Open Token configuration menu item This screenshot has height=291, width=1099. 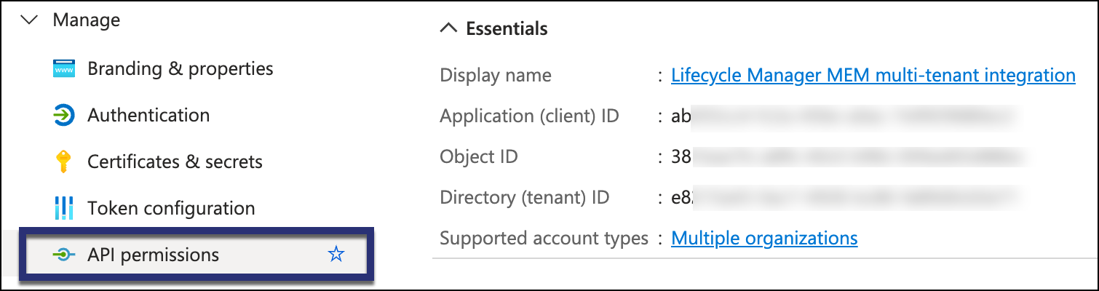click(x=171, y=209)
